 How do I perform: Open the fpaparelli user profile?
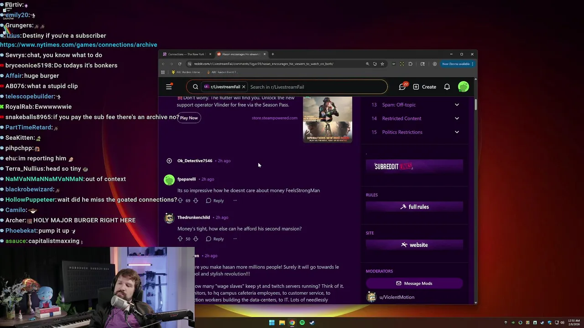[187, 179]
